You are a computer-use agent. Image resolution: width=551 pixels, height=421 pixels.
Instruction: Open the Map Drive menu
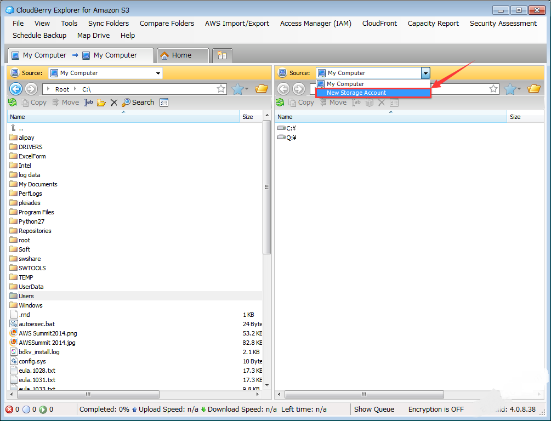point(93,36)
